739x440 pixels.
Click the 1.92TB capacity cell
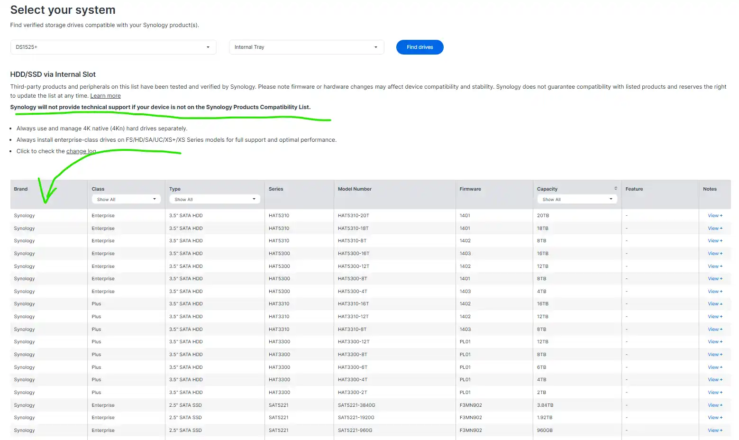pyautogui.click(x=545, y=418)
